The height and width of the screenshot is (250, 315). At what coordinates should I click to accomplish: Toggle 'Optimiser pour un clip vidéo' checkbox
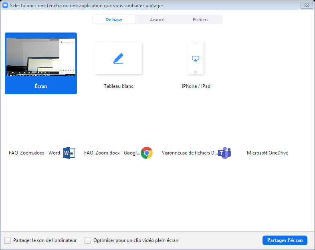click(88, 240)
